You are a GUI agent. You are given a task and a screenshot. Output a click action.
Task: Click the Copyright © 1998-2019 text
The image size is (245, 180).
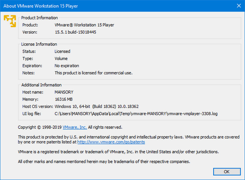(40, 127)
